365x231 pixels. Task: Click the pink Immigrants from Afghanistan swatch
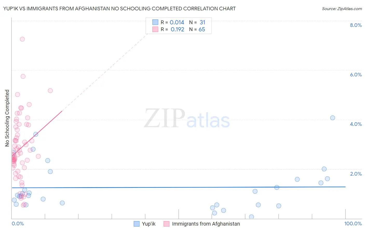tap(166, 224)
